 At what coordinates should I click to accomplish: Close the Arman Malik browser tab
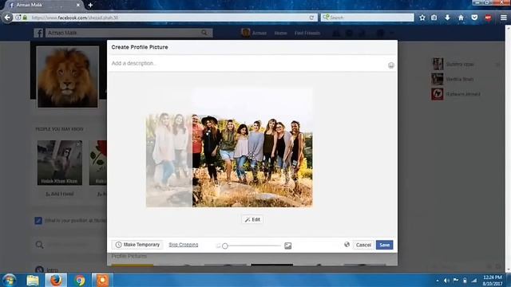[x=78, y=6]
